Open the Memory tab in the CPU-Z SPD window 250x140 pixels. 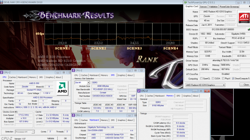tap(104, 75)
